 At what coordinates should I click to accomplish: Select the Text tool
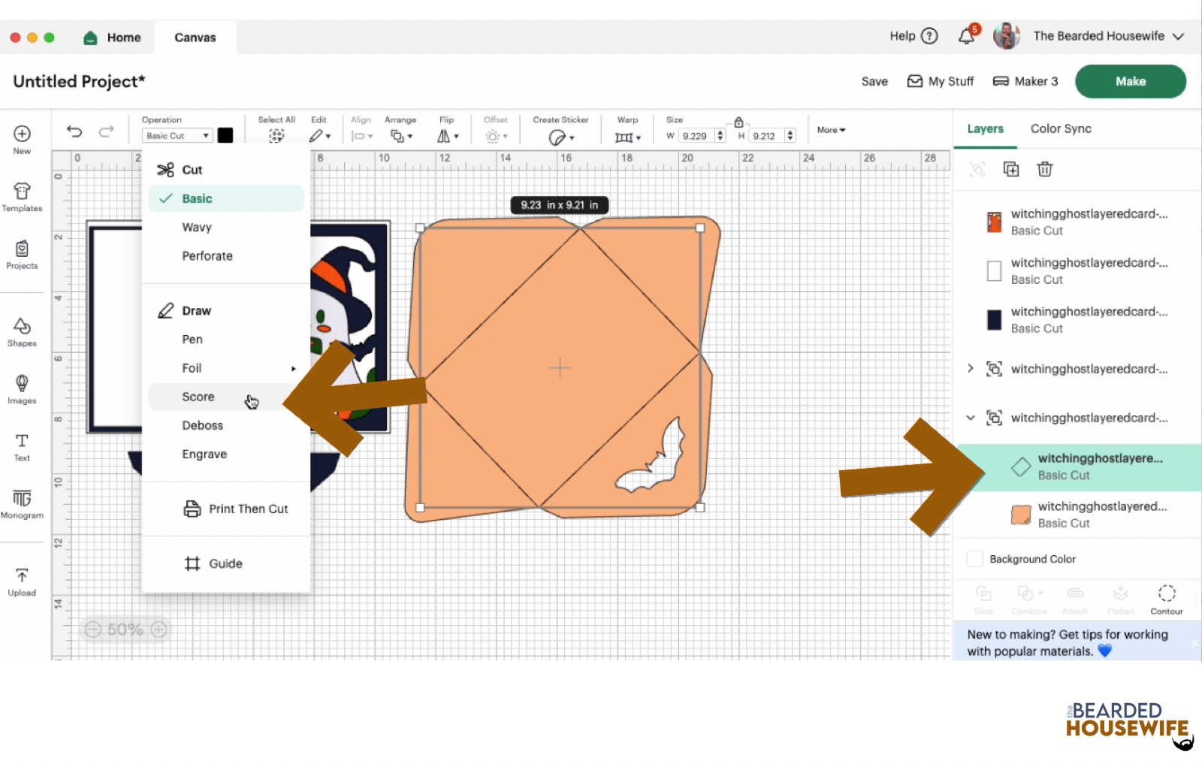[22, 446]
